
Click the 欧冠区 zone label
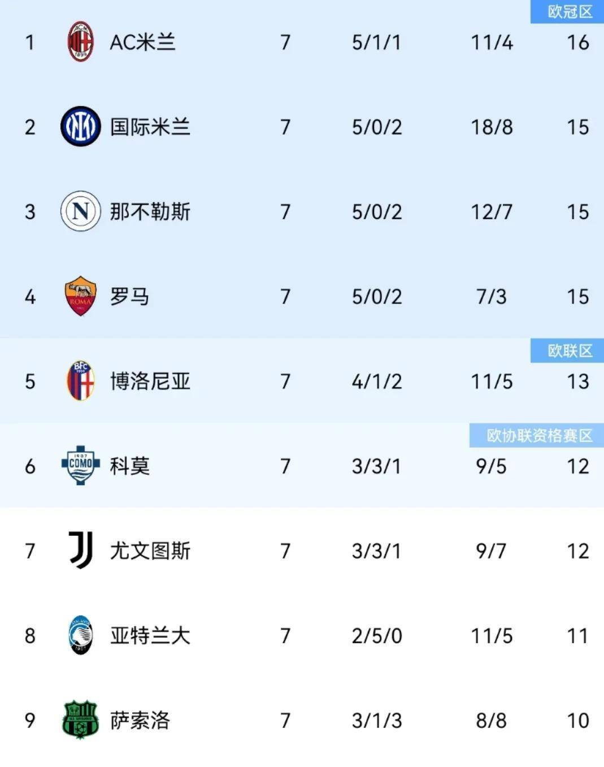pos(569,12)
